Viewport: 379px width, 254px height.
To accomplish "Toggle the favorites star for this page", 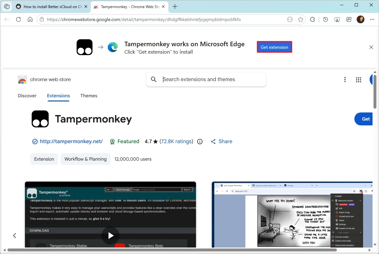I will click(x=301, y=19).
